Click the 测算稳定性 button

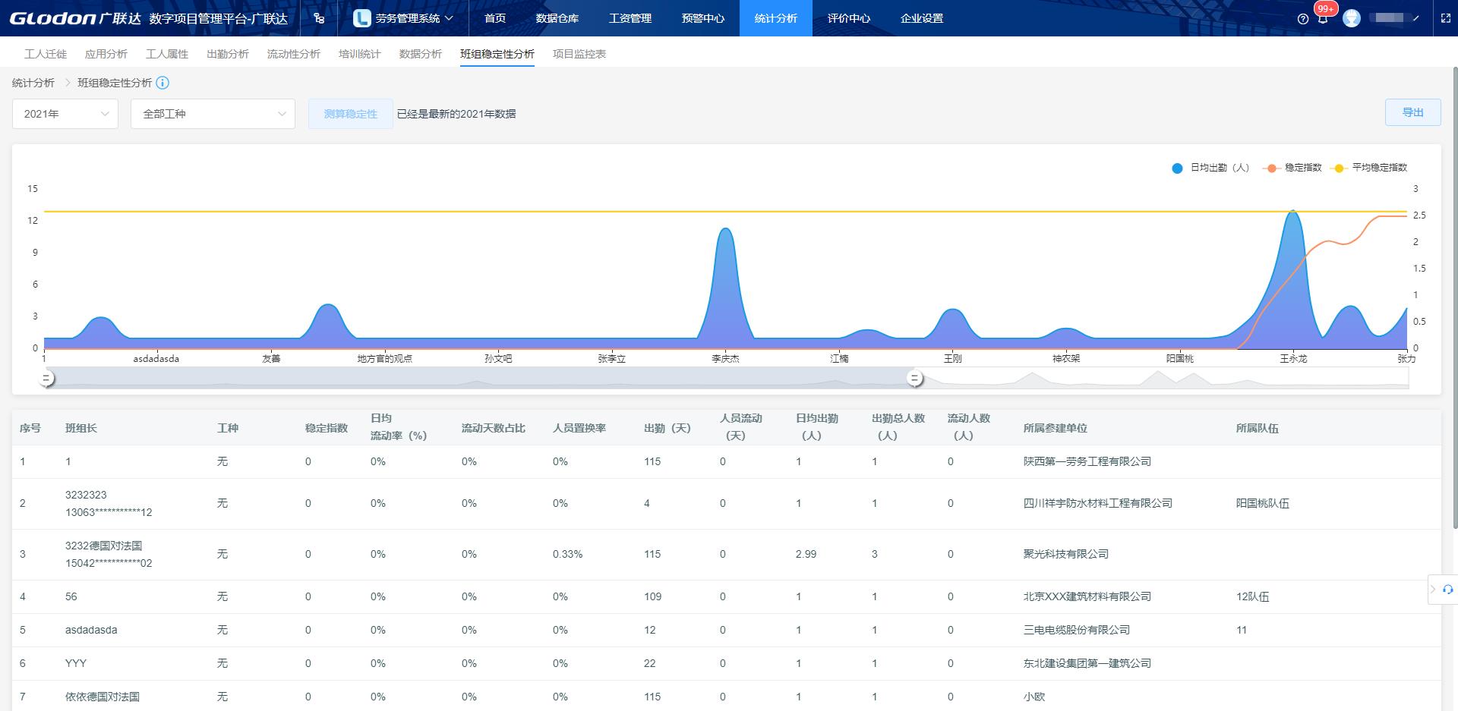pyautogui.click(x=350, y=114)
